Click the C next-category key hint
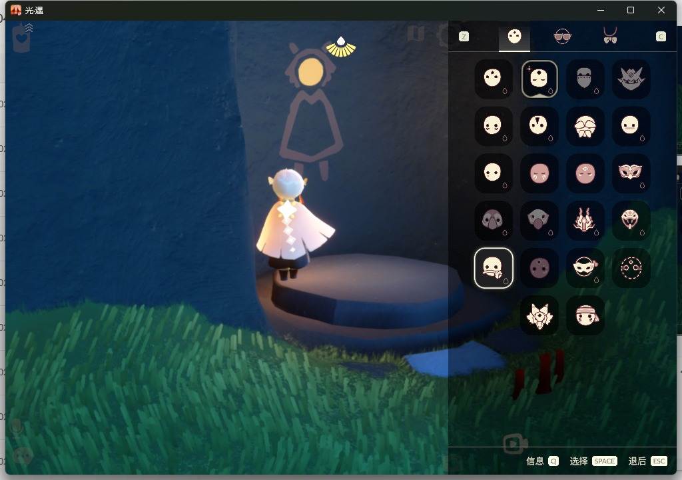682x480 pixels. click(x=661, y=37)
